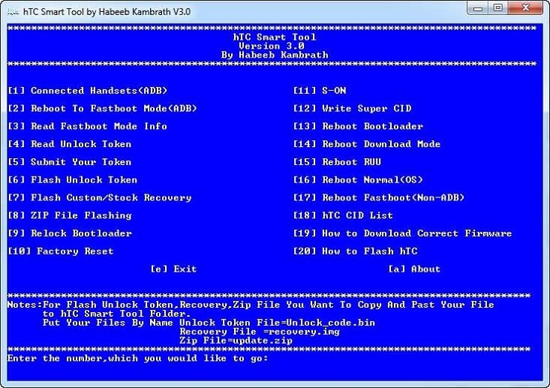Click the [e] Exit option
The image size is (550, 388).
point(173,269)
